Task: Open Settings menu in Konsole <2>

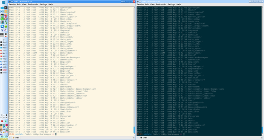Action: pyautogui.click(x=43, y=5)
